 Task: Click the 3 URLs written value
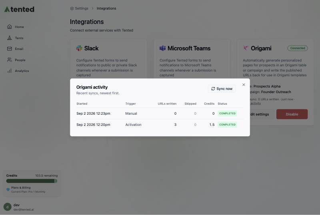pos(175,125)
